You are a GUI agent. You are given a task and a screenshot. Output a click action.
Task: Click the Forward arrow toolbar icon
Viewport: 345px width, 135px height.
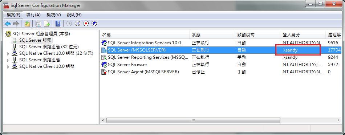click(x=16, y=24)
